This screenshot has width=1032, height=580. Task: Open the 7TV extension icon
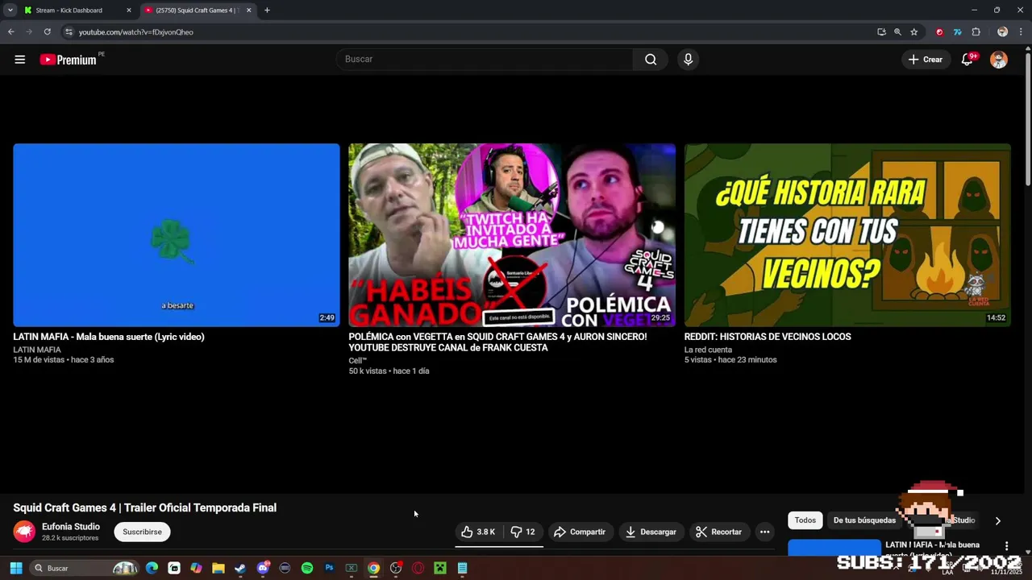pos(957,32)
